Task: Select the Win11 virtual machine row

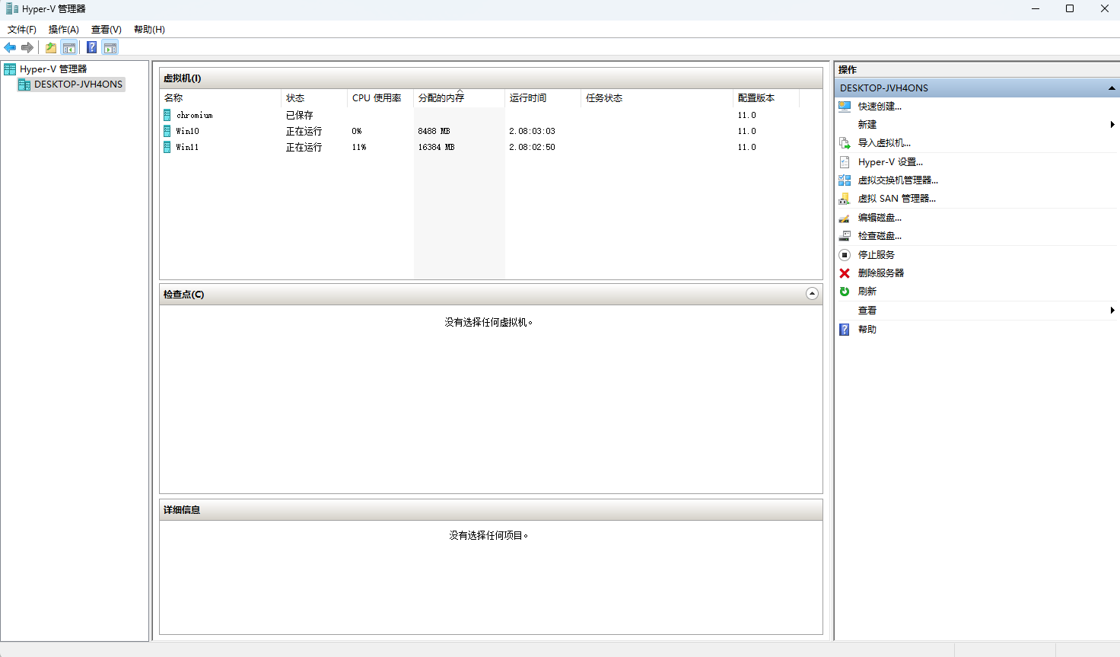Action: [491, 147]
